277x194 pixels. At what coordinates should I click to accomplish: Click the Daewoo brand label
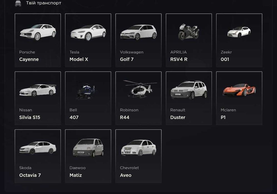click(x=78, y=168)
